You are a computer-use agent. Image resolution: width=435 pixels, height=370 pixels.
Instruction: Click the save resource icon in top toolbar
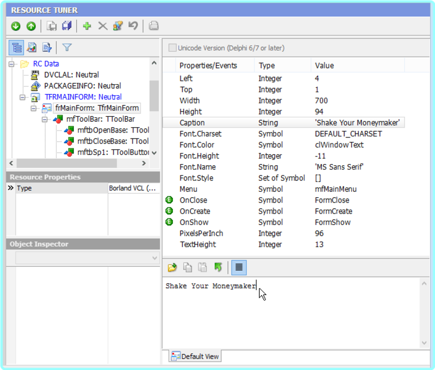click(x=52, y=26)
